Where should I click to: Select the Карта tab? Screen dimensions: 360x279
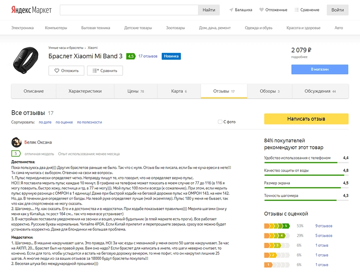(179, 91)
